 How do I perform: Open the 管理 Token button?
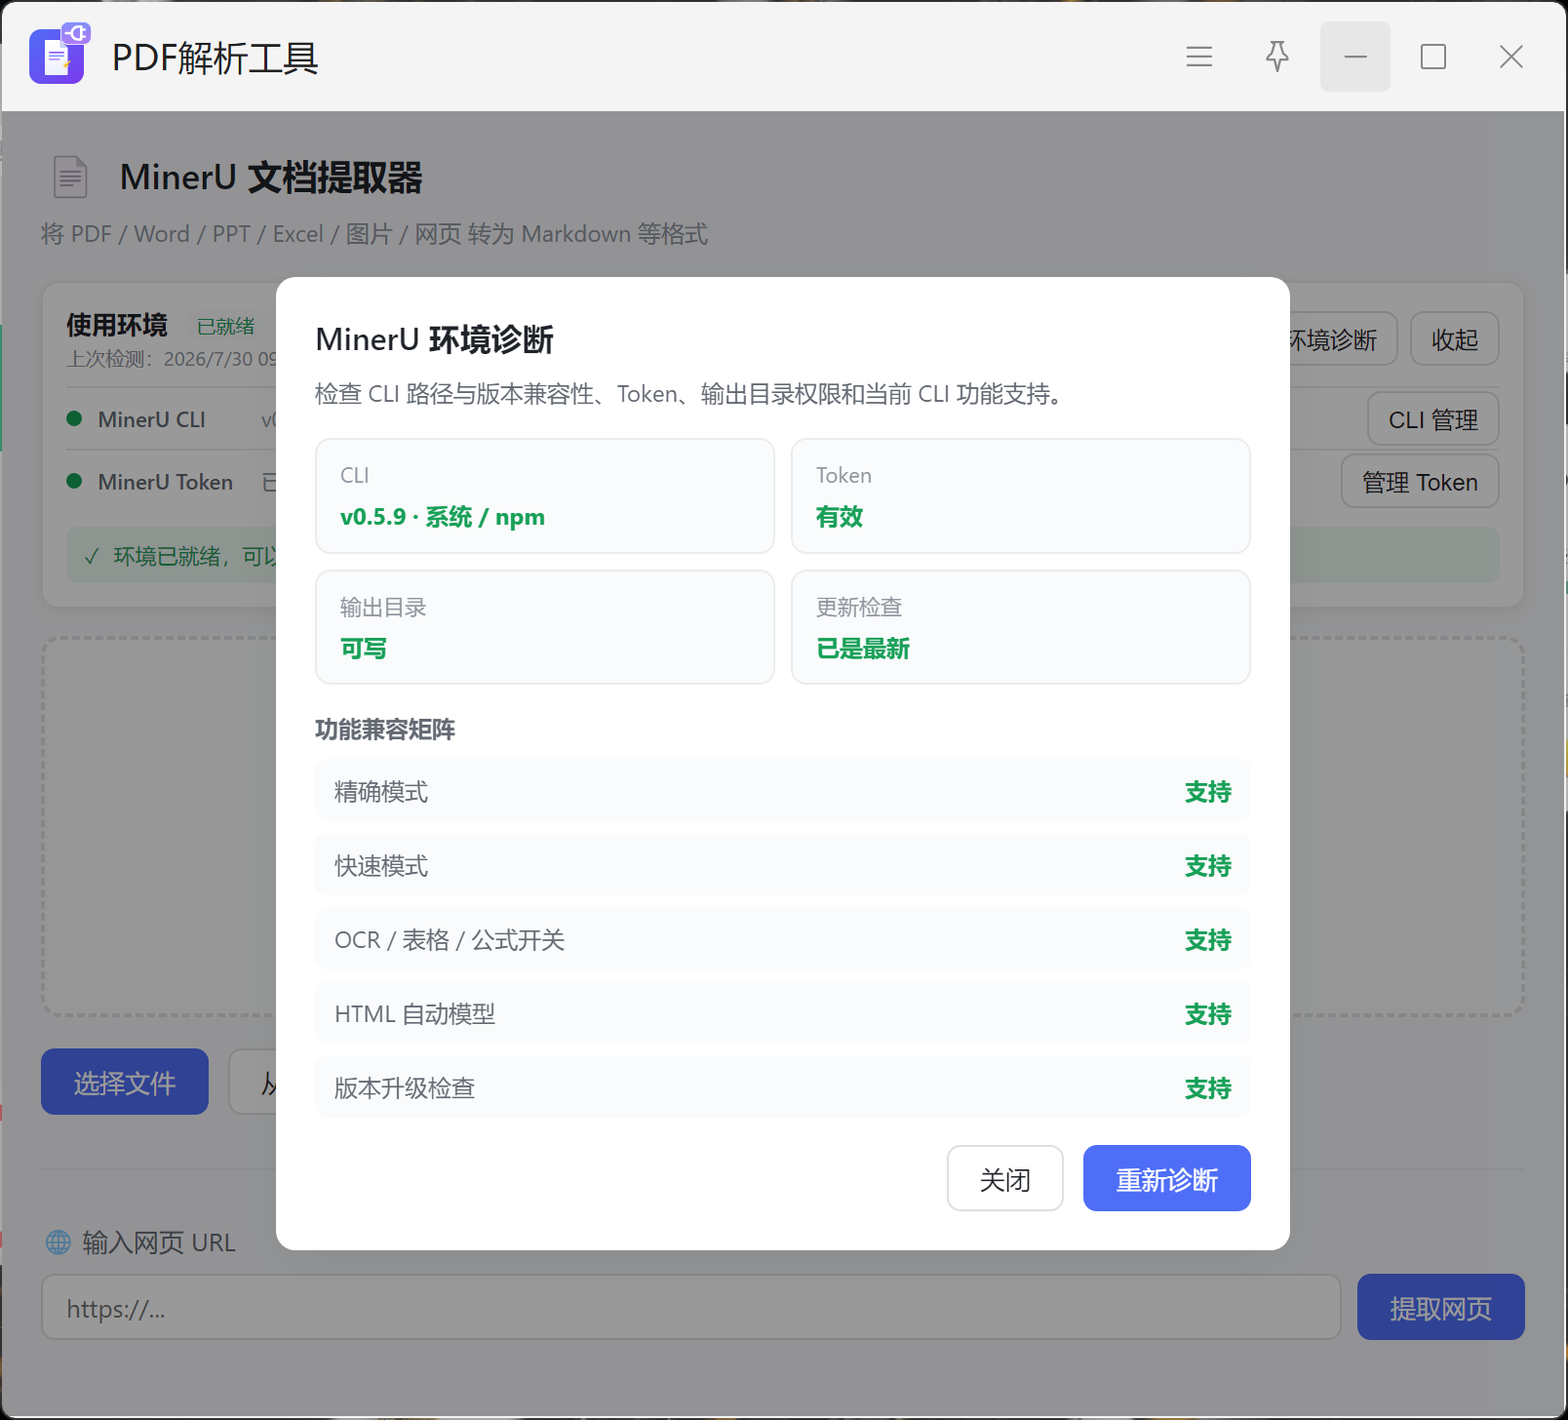click(x=1420, y=482)
